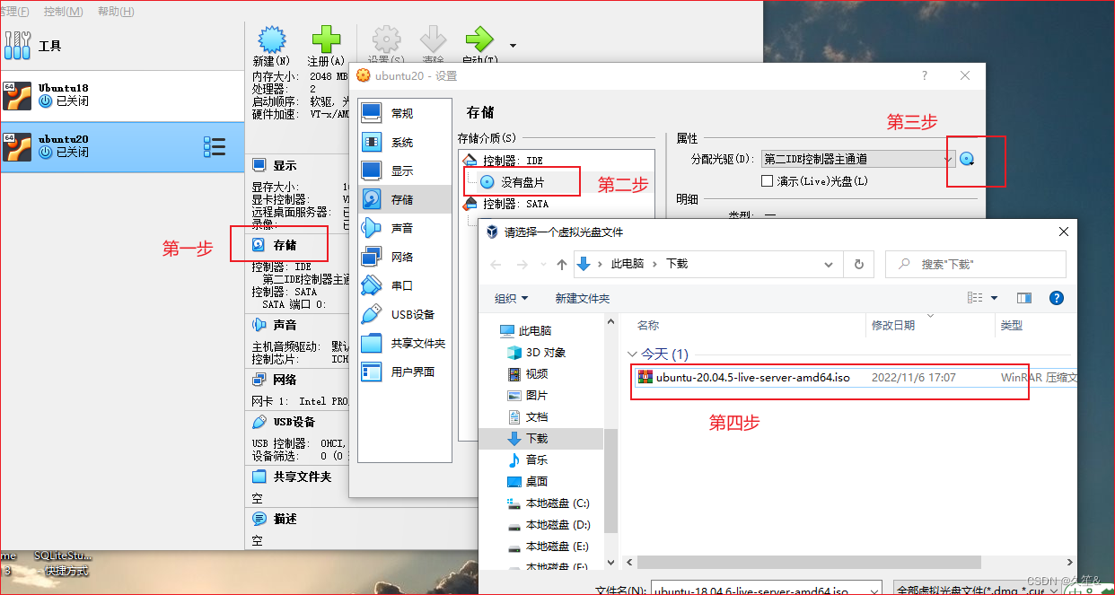The height and width of the screenshot is (595, 1115).
Task: Click the Start (启动) green arrow icon
Action: click(x=479, y=39)
